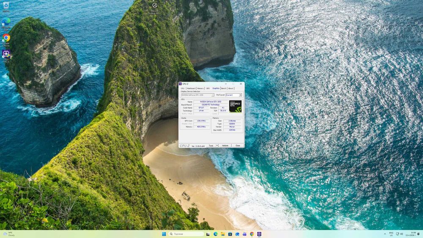Screen dimensions: 423x238
Task: Switch to the SPD tab
Action: pos(208,88)
